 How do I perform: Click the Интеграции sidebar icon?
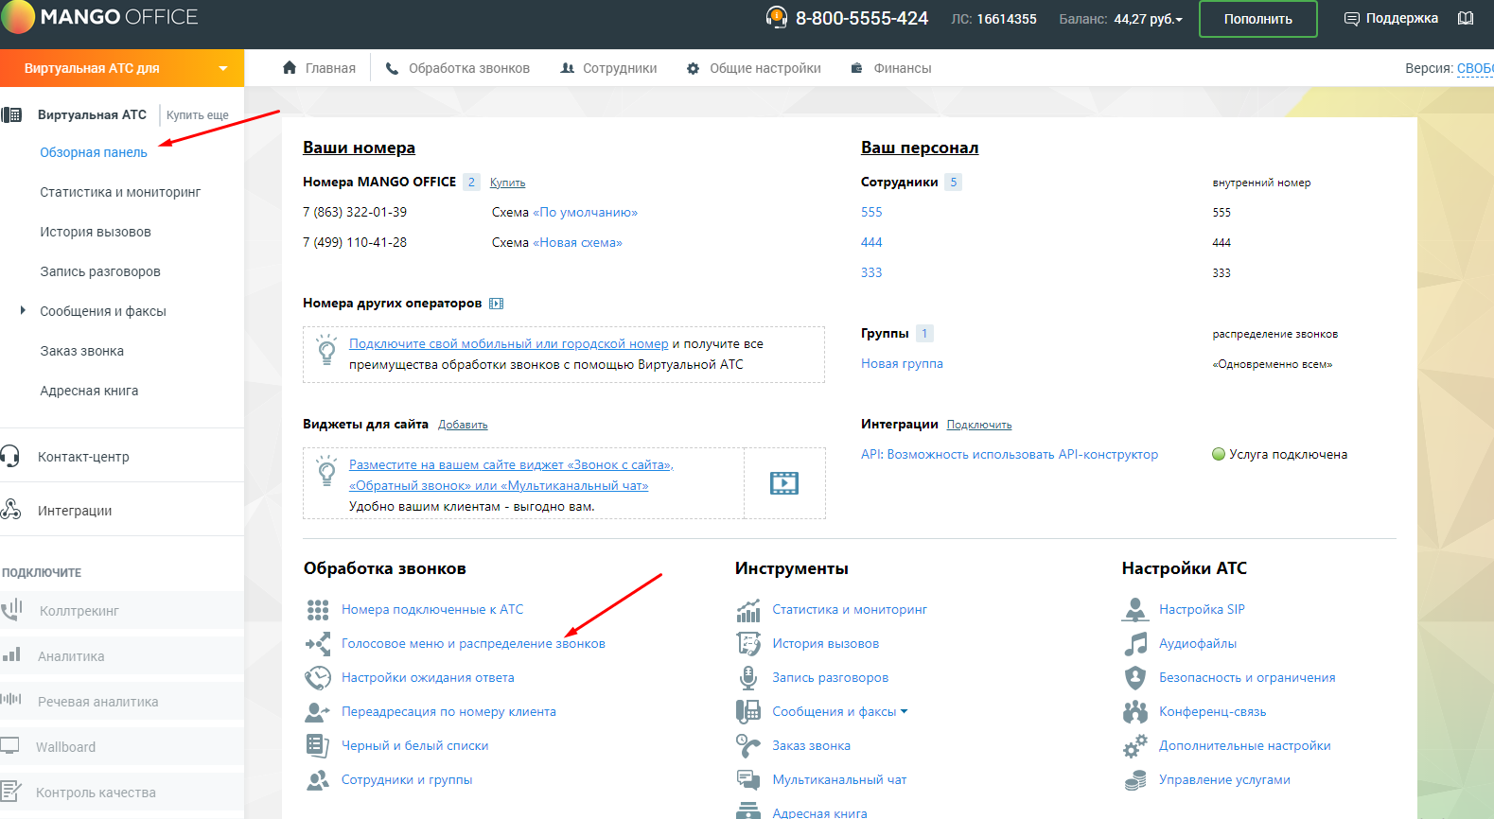pyautogui.click(x=10, y=511)
